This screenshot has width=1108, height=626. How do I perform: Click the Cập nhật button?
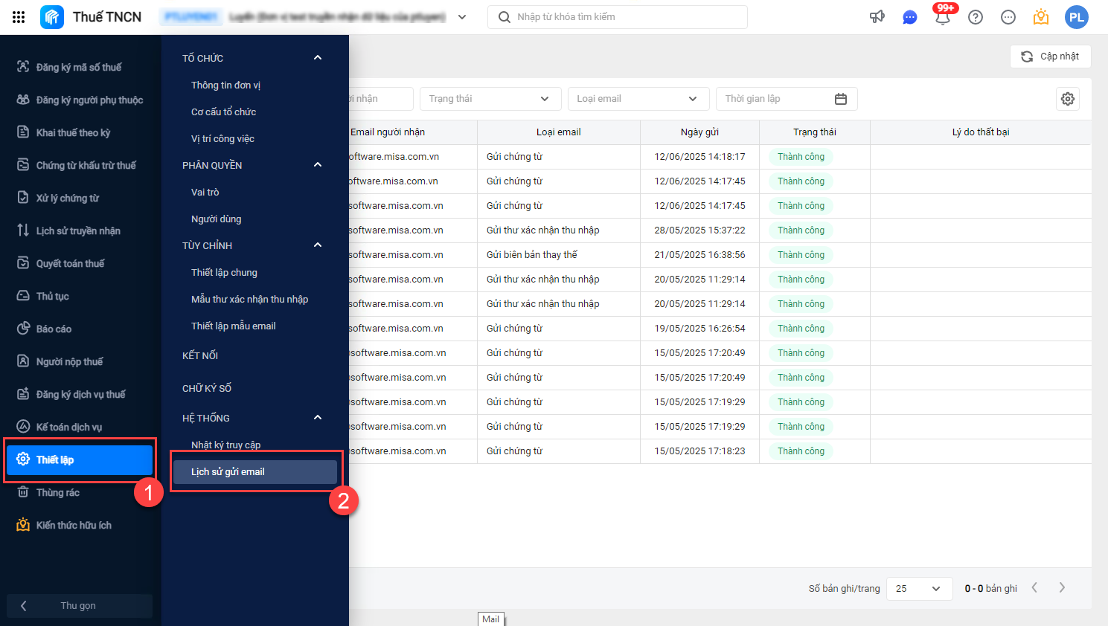pyautogui.click(x=1050, y=57)
